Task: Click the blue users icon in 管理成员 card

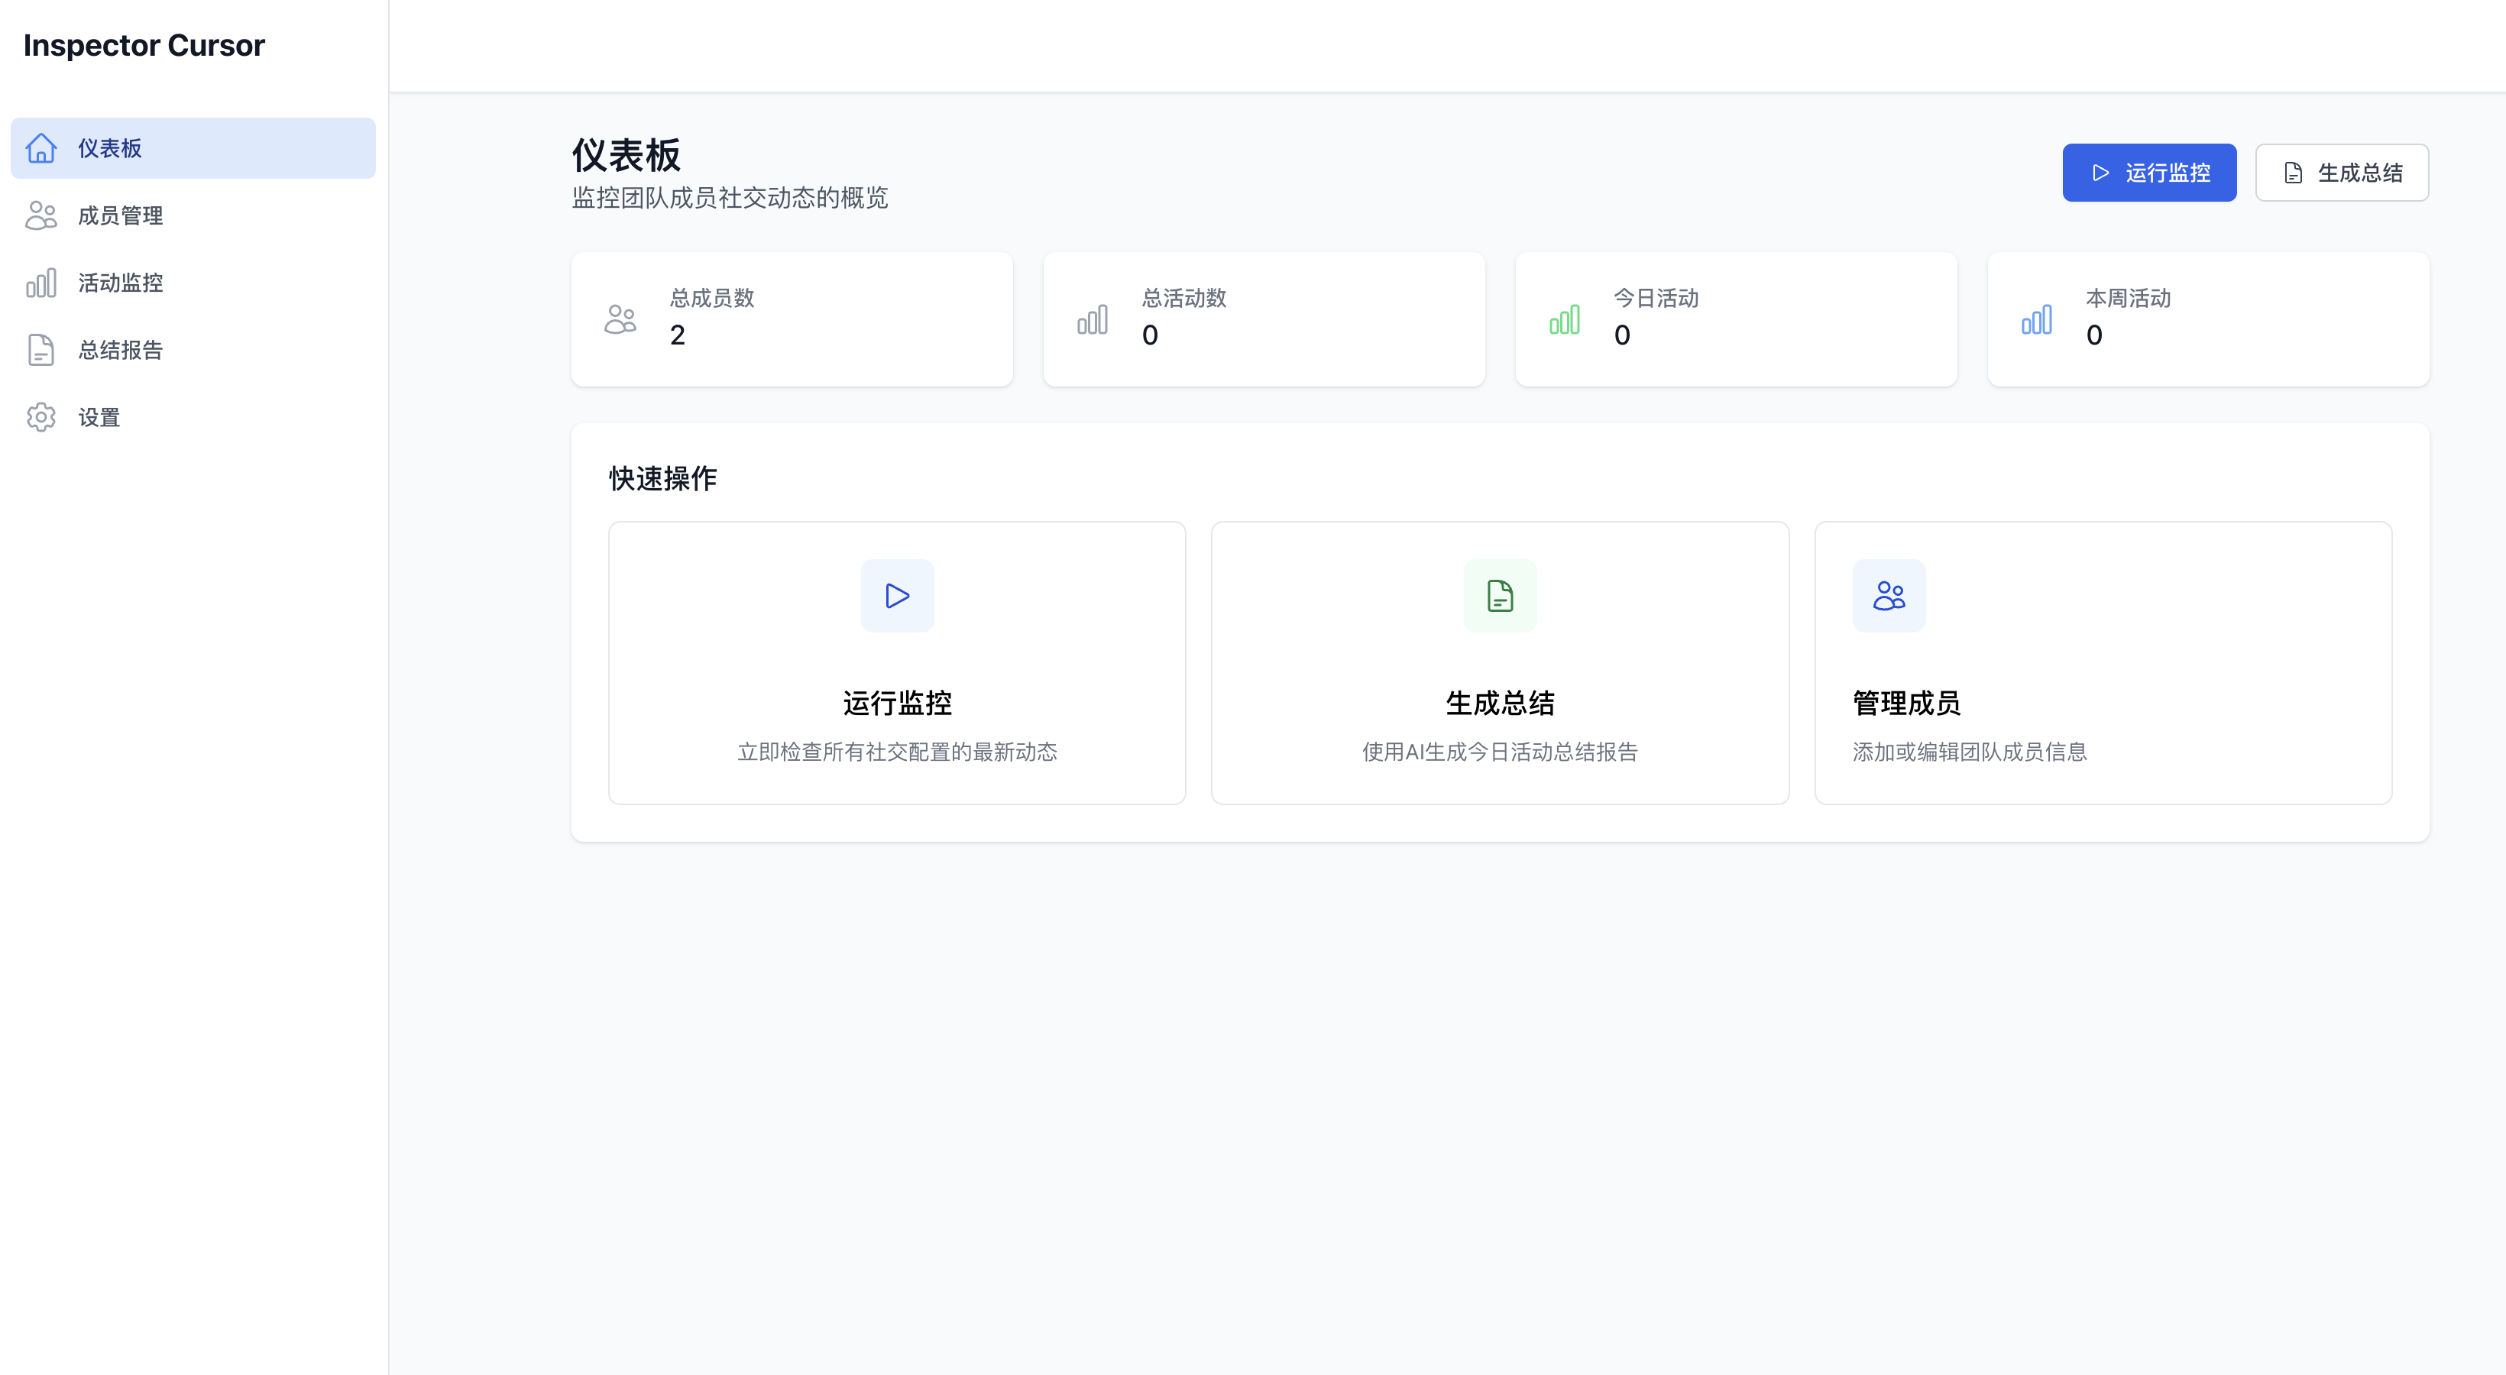Action: 1888,595
